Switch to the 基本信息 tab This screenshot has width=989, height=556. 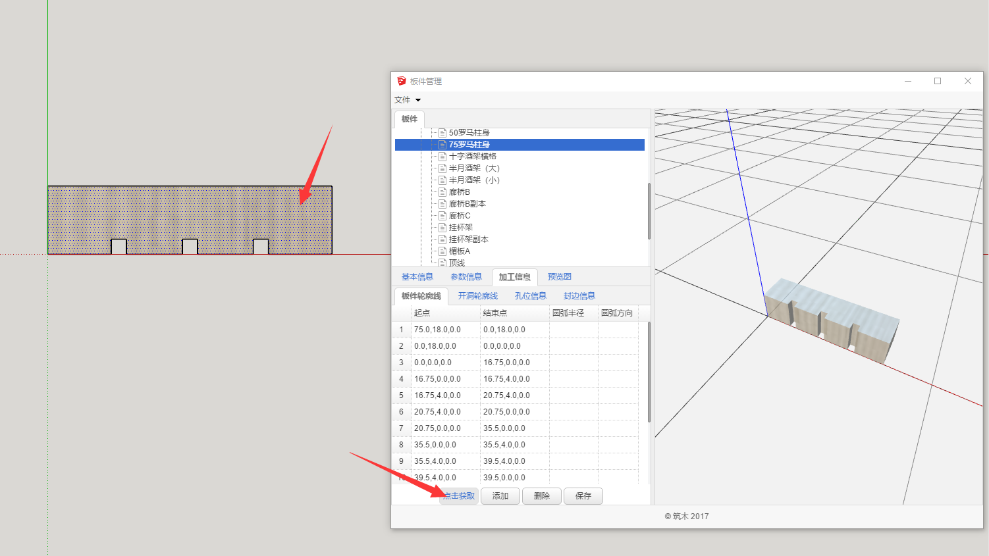coord(417,277)
